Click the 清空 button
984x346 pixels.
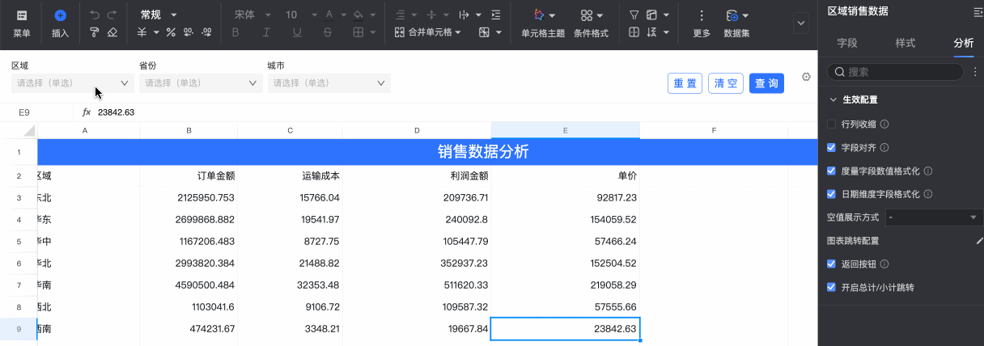(x=725, y=83)
